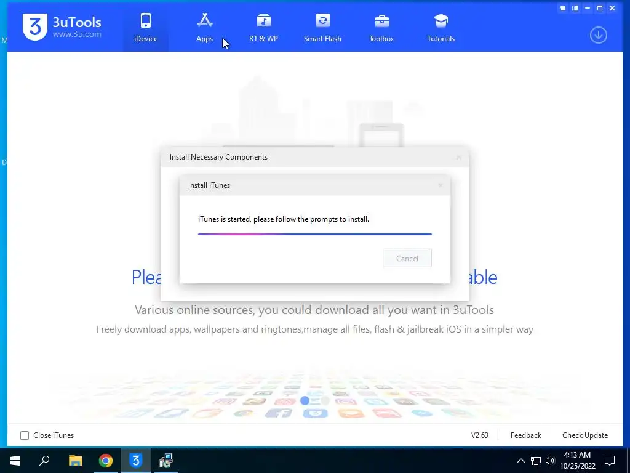
Task: Launch Google Chrome from the taskbar
Action: click(106, 461)
